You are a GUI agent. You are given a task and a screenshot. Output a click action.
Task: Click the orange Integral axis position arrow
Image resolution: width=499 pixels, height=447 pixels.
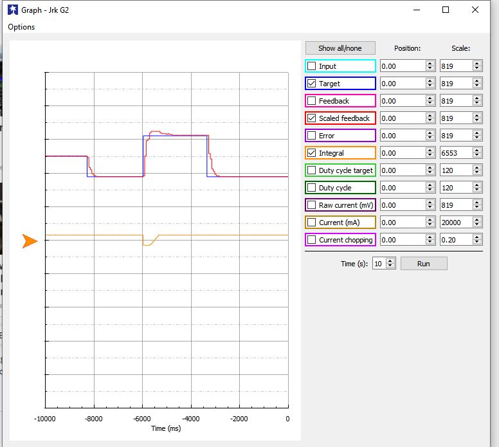30,241
